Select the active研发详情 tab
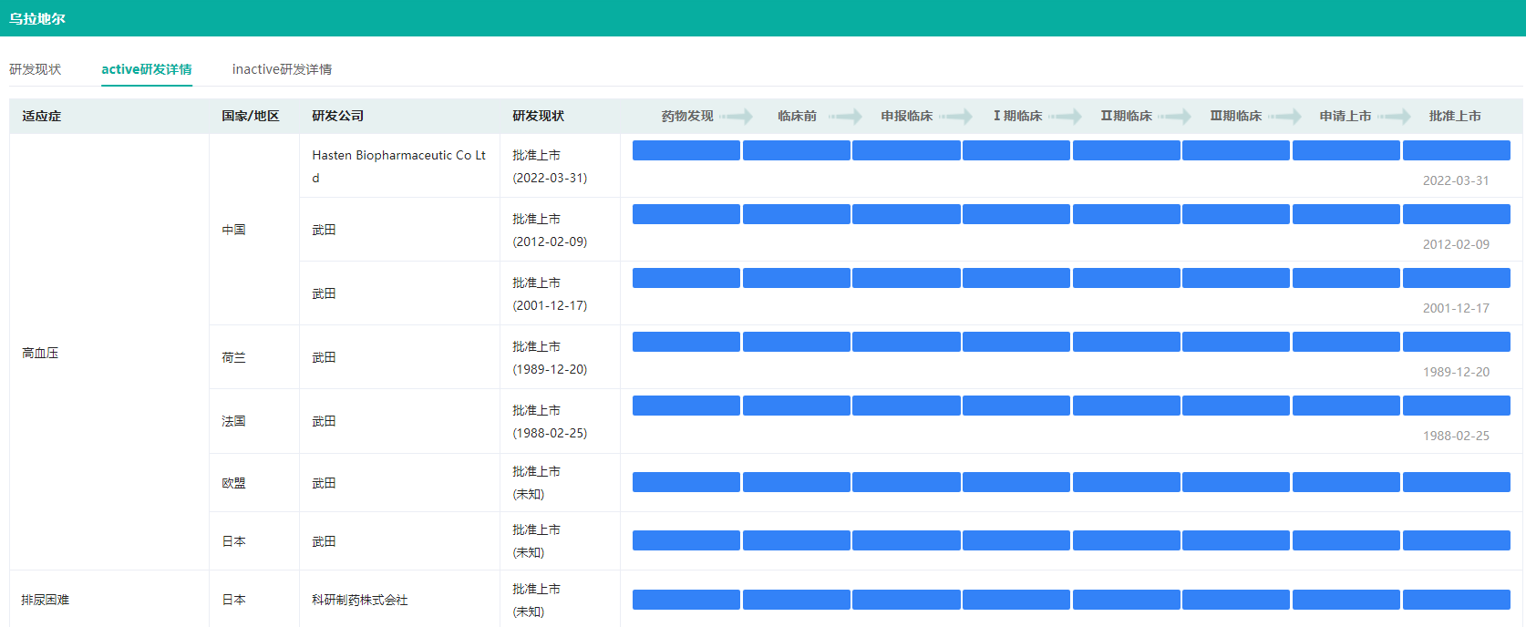This screenshot has width=1526, height=627. coord(146,69)
